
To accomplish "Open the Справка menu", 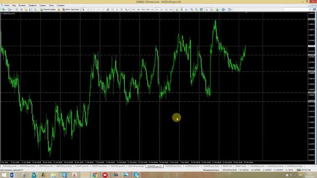I will [x=60, y=5].
